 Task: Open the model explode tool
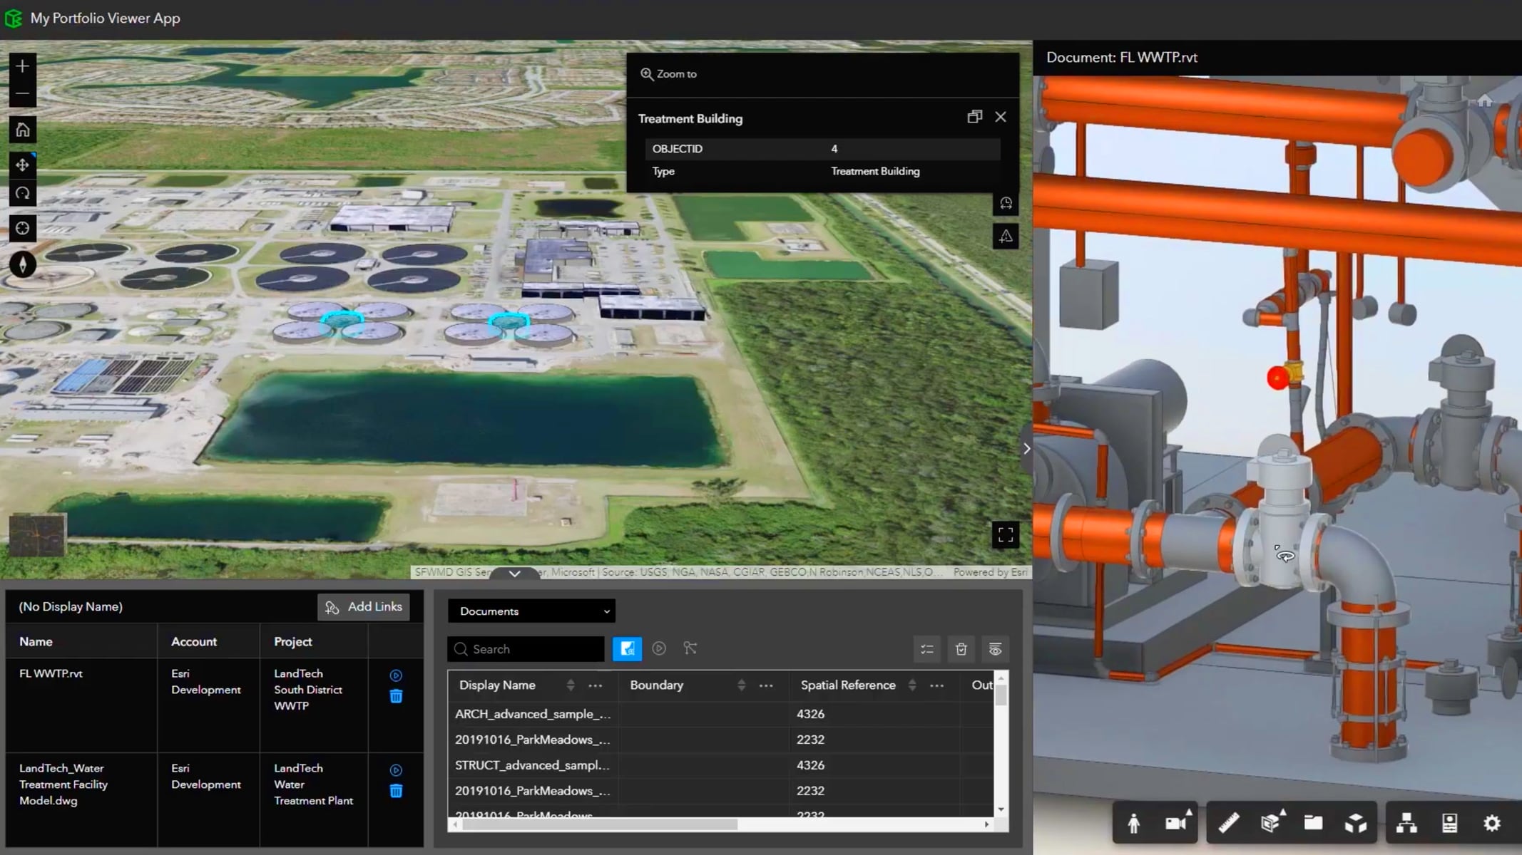pos(1357,822)
